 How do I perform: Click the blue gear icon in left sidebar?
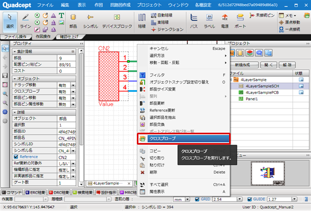click(5, 111)
